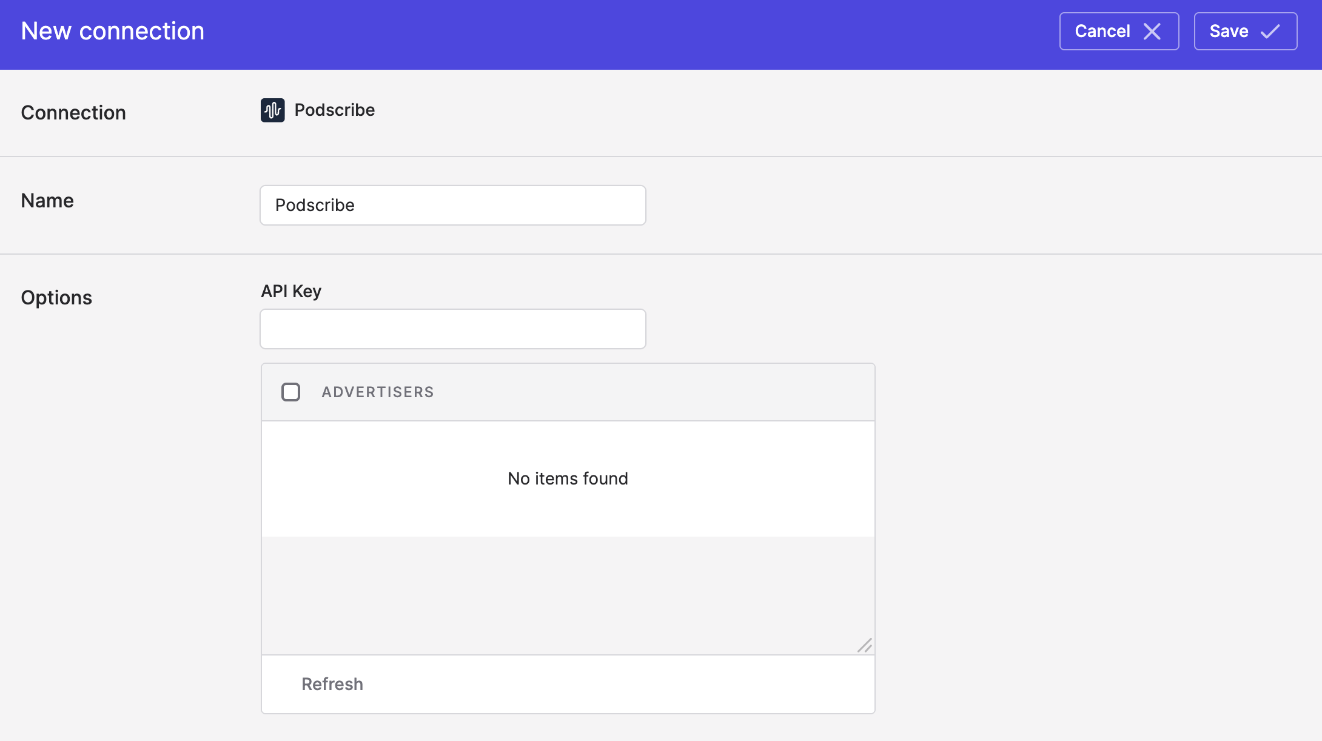The height and width of the screenshot is (741, 1322).
Task: Click the "No items found" message
Action: tap(568, 478)
